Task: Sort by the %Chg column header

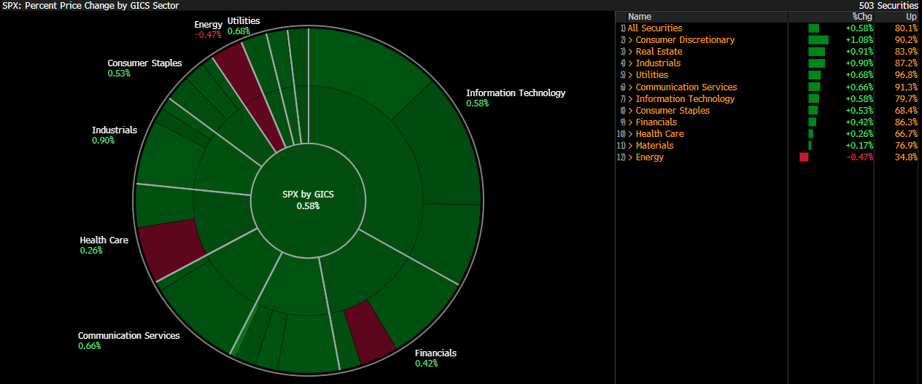Action: pos(861,17)
